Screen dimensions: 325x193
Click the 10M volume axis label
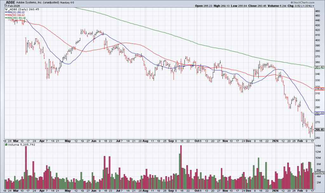click(x=318, y=158)
